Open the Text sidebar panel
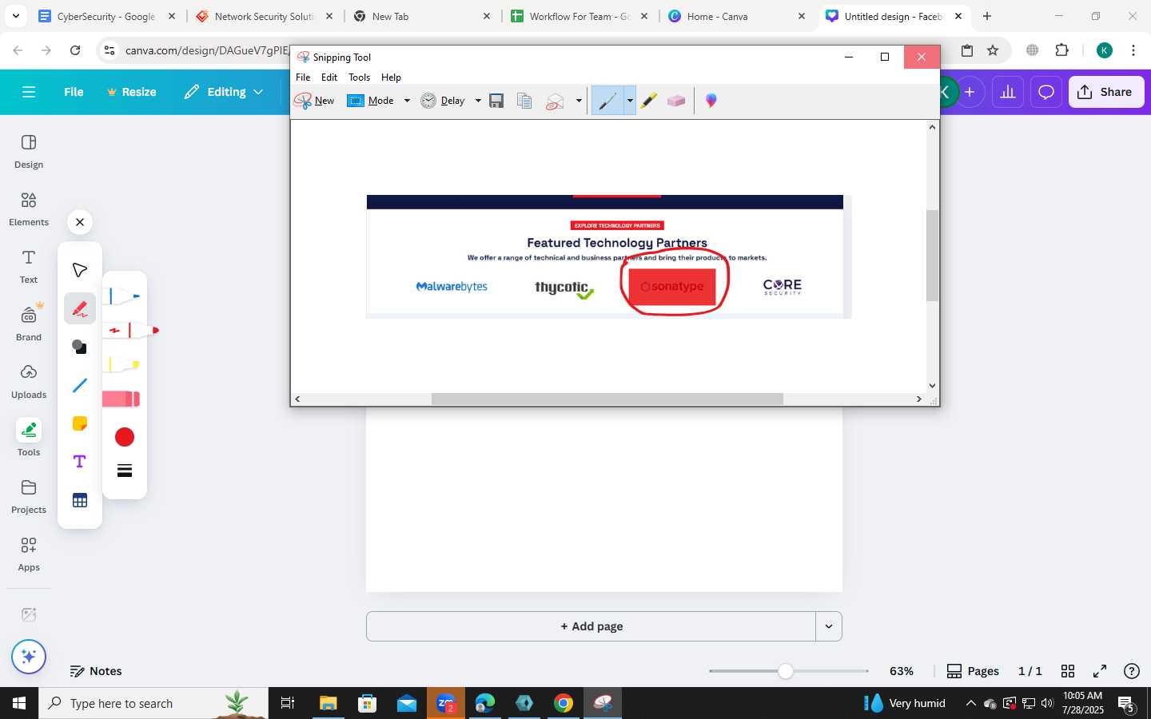Viewport: 1151px width, 719px height. [x=29, y=266]
